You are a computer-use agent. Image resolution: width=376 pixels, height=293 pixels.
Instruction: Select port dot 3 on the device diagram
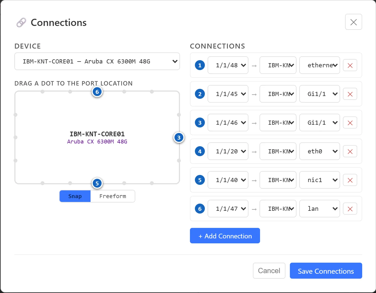pyautogui.click(x=179, y=138)
